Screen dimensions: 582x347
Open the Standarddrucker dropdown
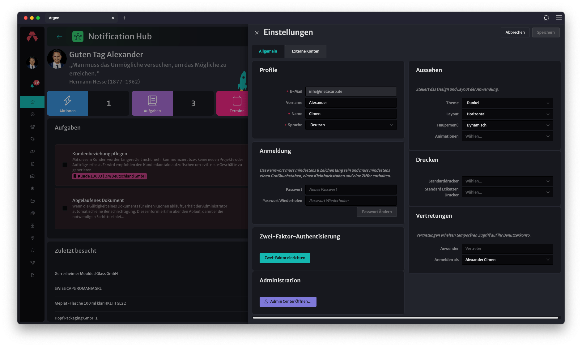[508, 181]
